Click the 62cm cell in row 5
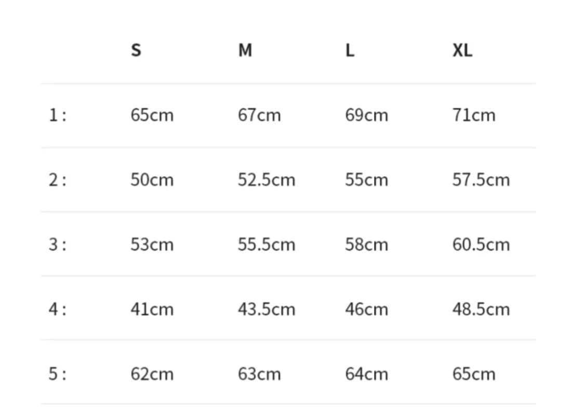Viewport: 561px width, 409px height. pos(152,374)
